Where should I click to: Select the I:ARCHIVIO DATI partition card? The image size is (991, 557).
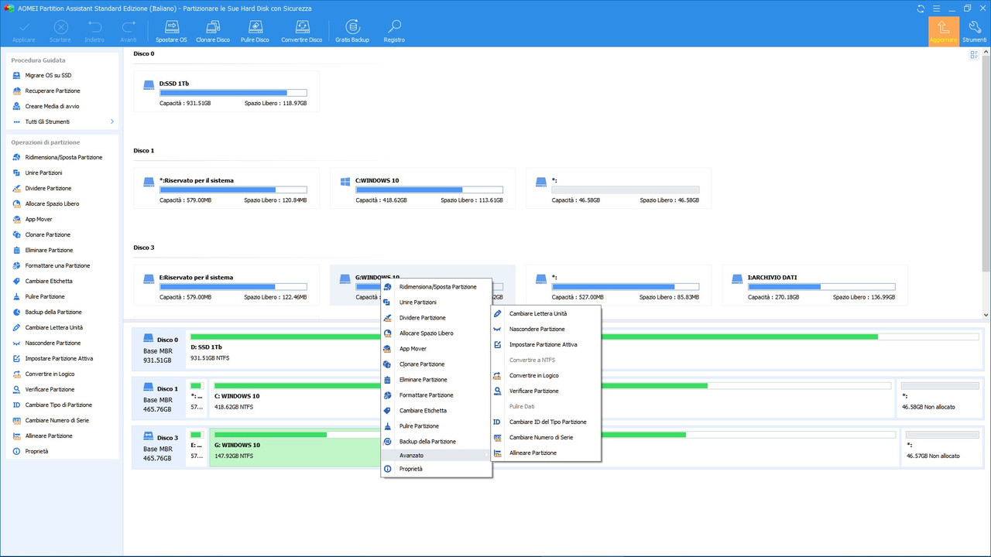[814, 285]
